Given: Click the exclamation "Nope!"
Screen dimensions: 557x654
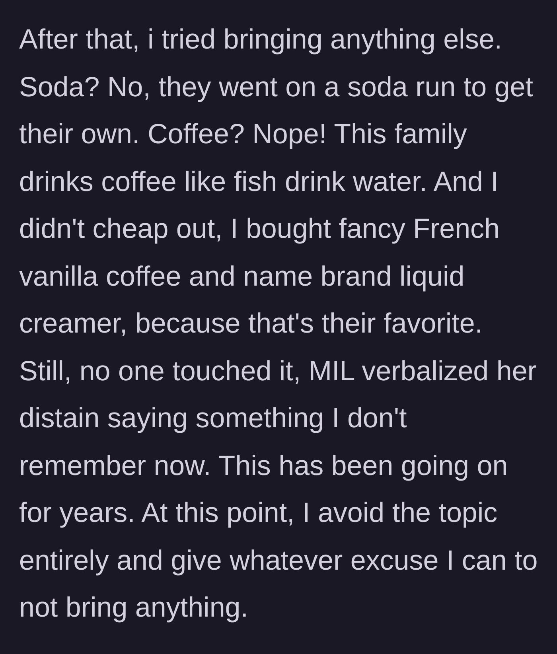Looking at the screenshot, I should [x=289, y=134].
